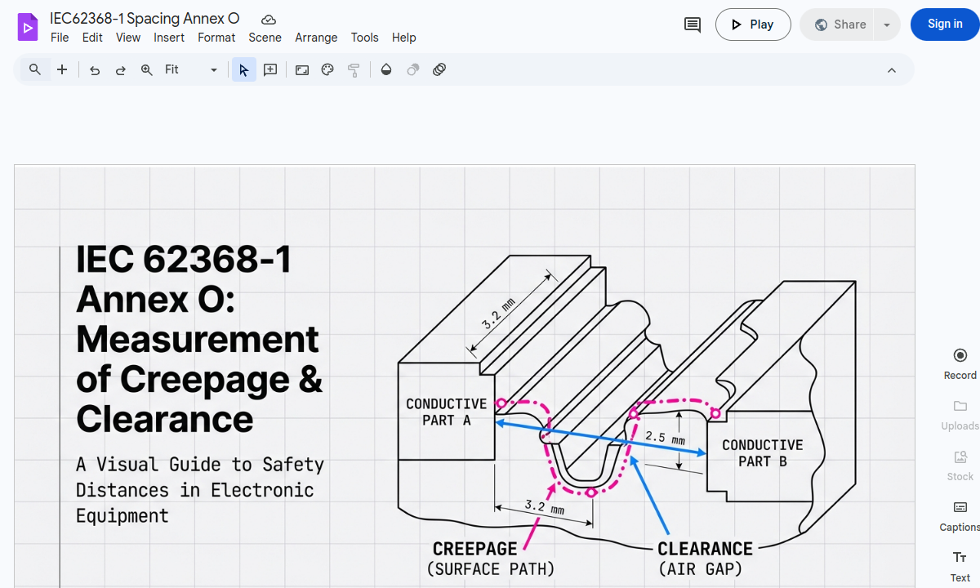Open the Scene menu
This screenshot has height=588, width=980.
265,38
